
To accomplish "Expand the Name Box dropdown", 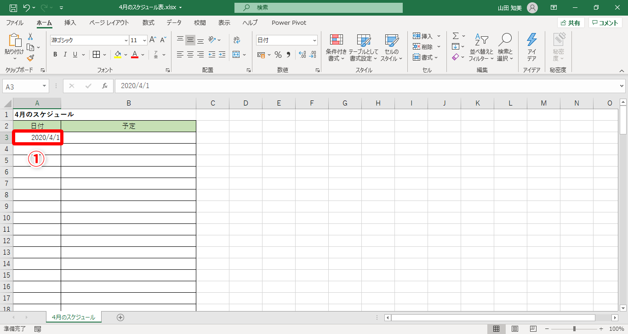I will pyautogui.click(x=45, y=86).
